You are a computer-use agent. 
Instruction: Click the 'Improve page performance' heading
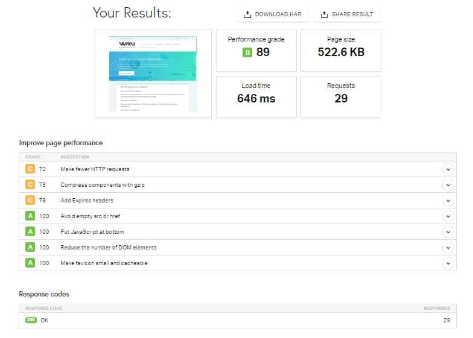60,143
